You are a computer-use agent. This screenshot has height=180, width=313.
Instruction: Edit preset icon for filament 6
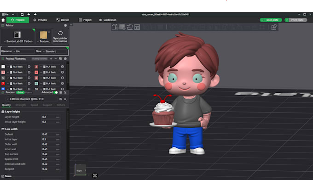click(63, 78)
